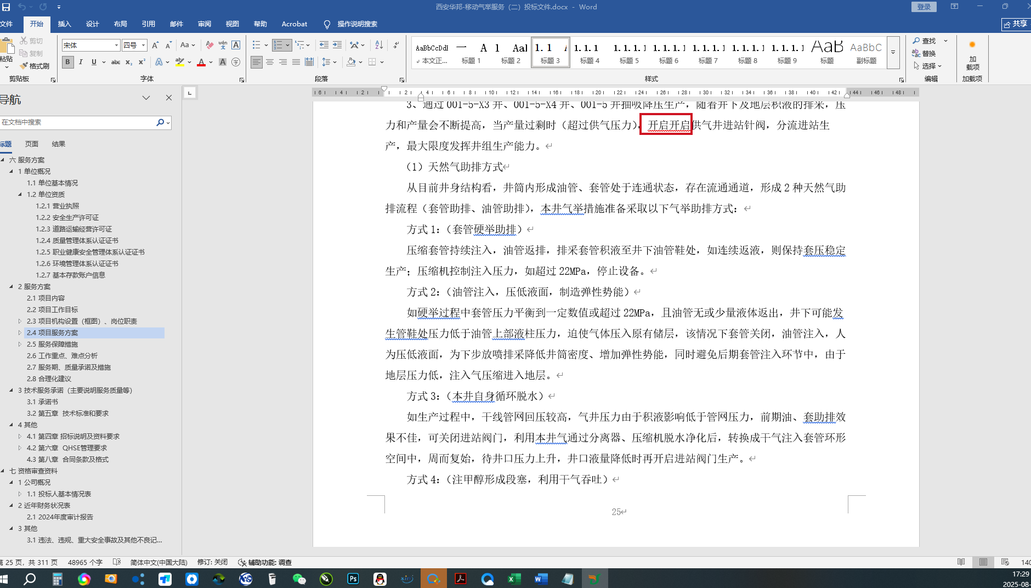
Task: Open the phonetic guide (wén) tool
Action: point(223,45)
